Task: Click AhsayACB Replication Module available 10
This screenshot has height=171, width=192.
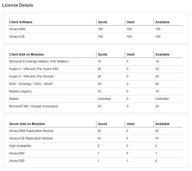Action: click(157, 138)
